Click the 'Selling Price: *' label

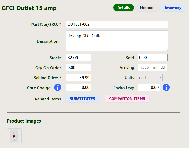tap(47, 78)
